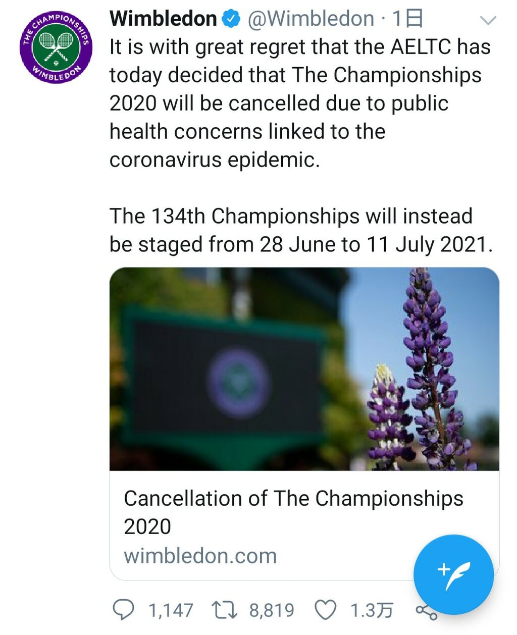The width and height of the screenshot is (517, 635).
Task: Tap the blue compose tweet button
Action: tap(453, 574)
